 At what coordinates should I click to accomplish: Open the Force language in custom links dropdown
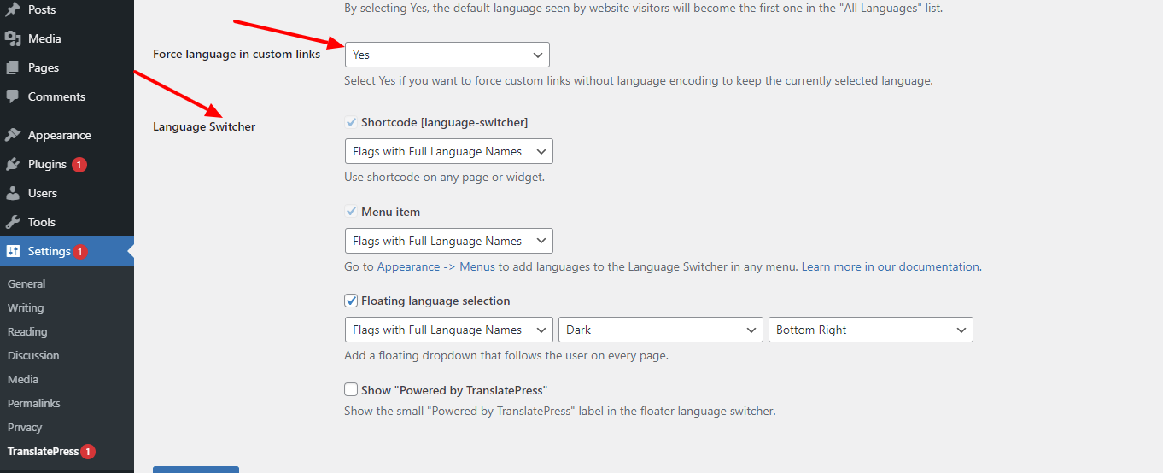click(x=447, y=55)
